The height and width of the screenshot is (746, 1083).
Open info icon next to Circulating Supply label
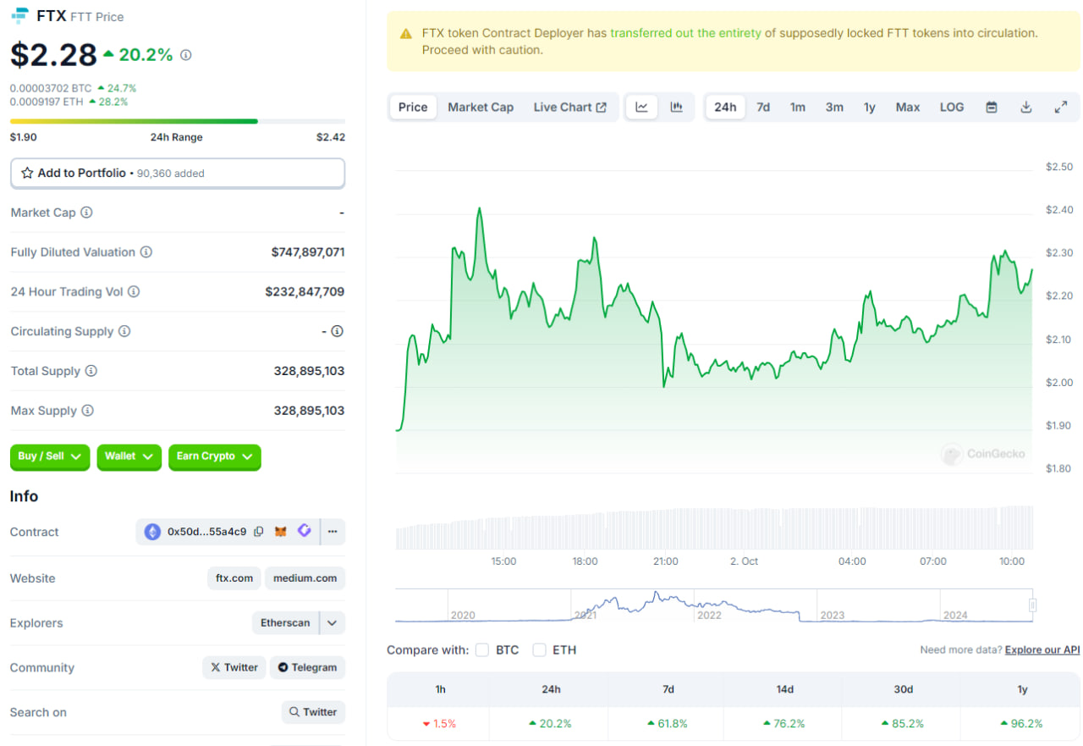click(x=124, y=331)
